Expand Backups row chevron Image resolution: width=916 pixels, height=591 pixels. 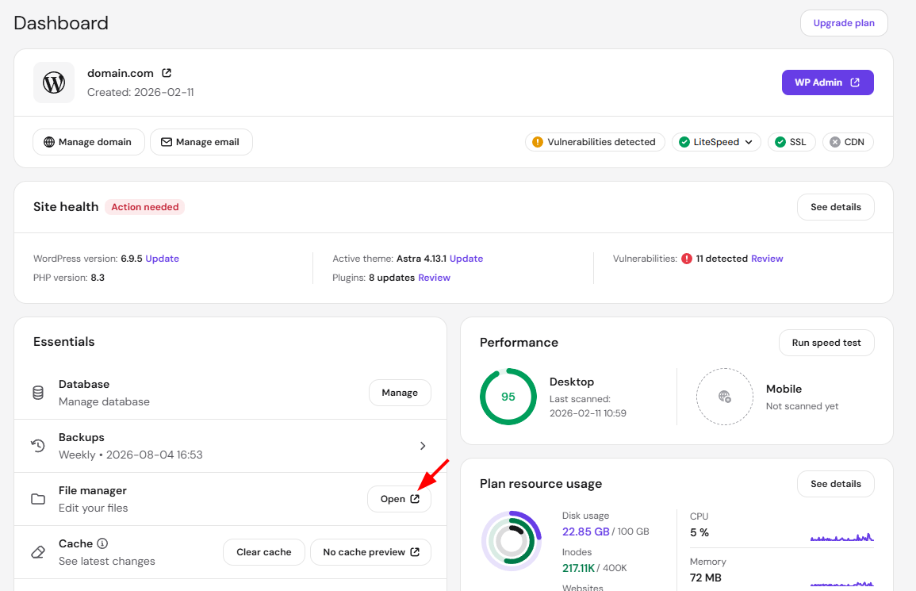(x=423, y=446)
